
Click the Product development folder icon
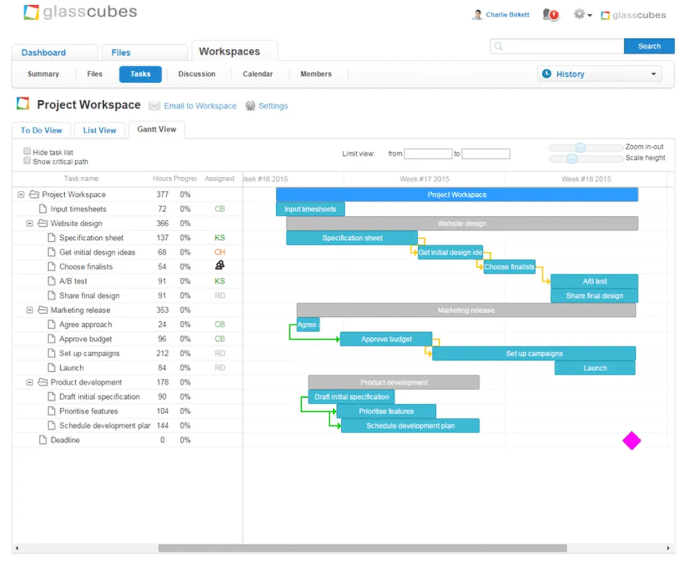point(42,382)
